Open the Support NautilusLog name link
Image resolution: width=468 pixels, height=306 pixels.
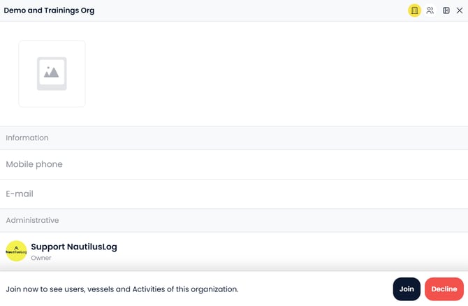(x=74, y=247)
